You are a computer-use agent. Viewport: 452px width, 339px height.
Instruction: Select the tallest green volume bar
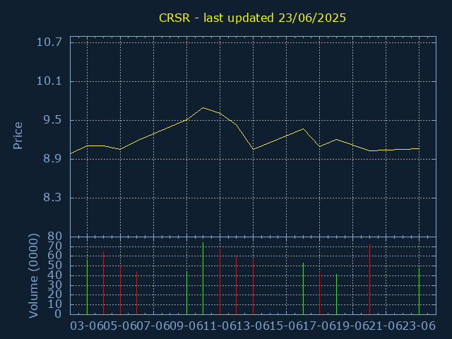pyautogui.click(x=203, y=278)
